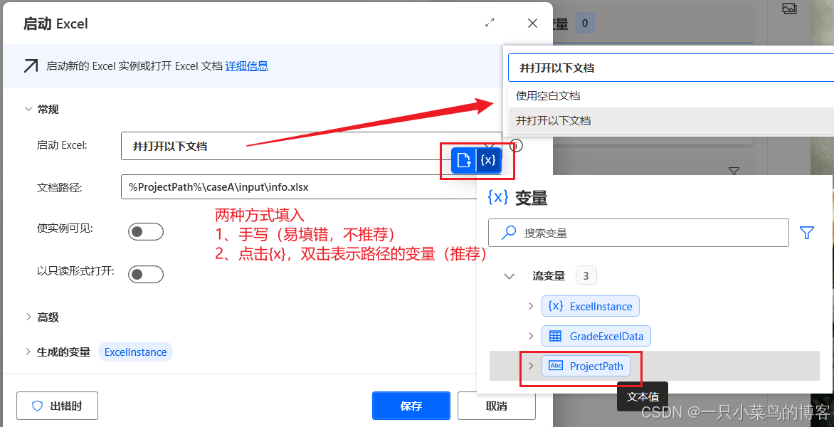Expand the dialog with the diagonal arrows icon
Viewport: 834px width, 427px height.
coord(490,23)
